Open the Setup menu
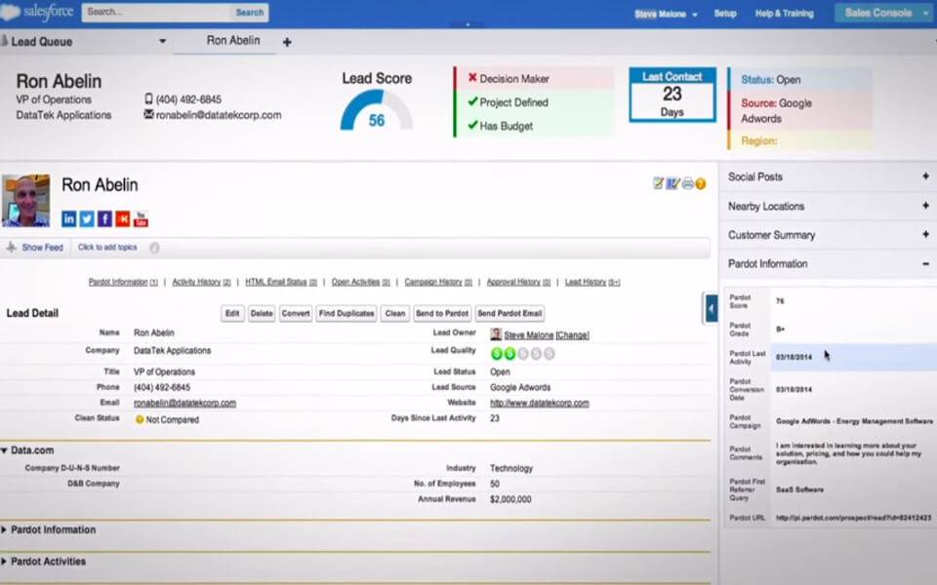 click(725, 13)
